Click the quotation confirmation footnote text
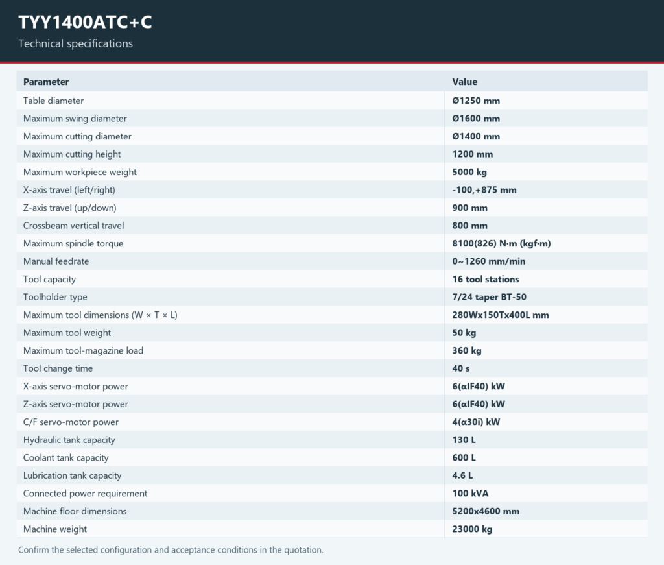664x565 pixels. (171, 549)
